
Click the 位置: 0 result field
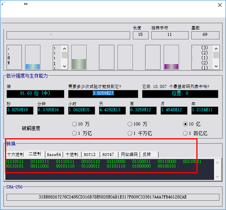tap(180, 94)
